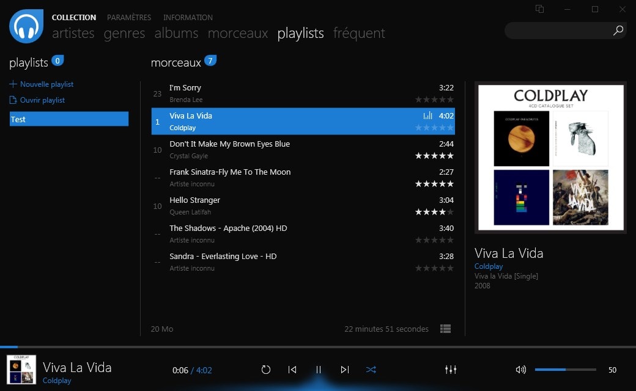Select Sandra - Everlasting Love track
Image resolution: width=636 pixels, height=391 pixels.
(303, 261)
